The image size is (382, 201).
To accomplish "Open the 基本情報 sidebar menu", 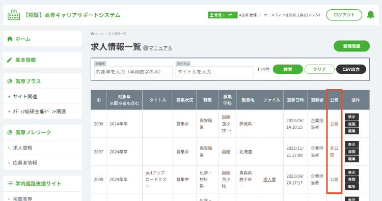I will (42, 60).
